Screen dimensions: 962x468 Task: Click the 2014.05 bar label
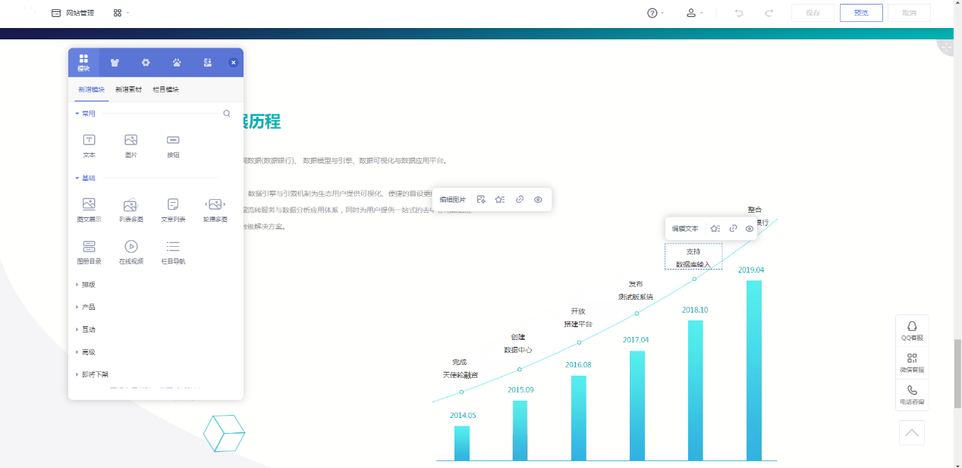463,415
